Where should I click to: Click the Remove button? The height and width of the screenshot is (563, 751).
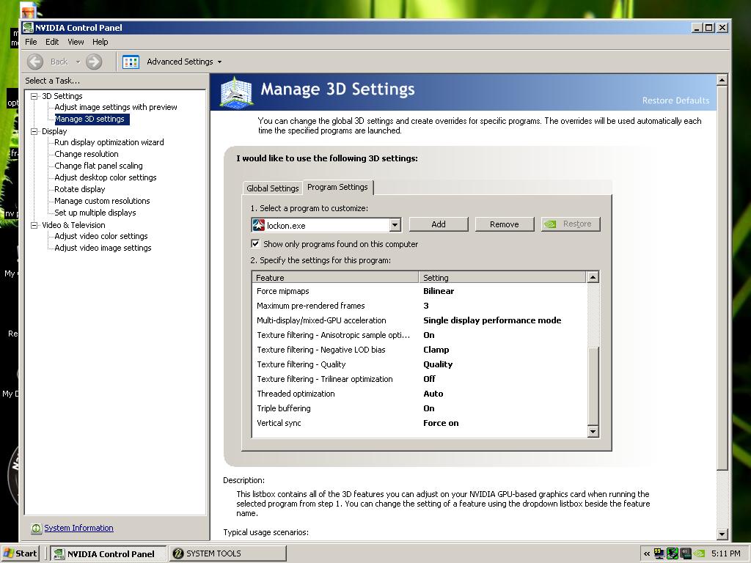505,224
